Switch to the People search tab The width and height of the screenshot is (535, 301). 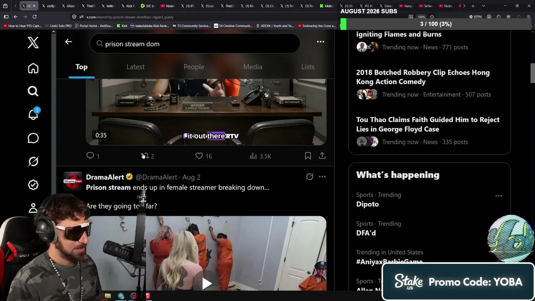pyautogui.click(x=194, y=67)
